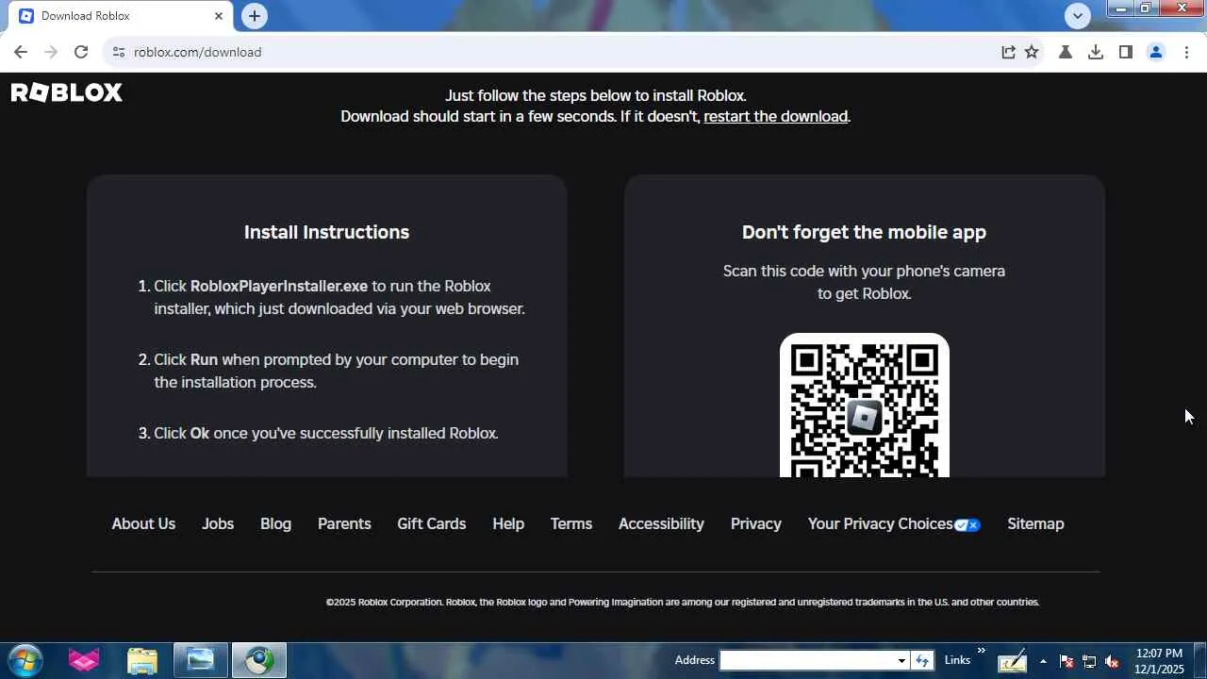Open Chrome Labs flask icon
The width and height of the screenshot is (1207, 679).
(1066, 52)
